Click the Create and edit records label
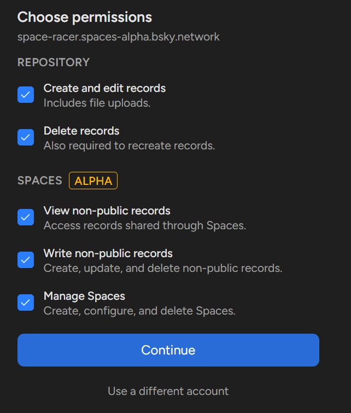Viewport: 351px width, 413px height. (x=104, y=88)
